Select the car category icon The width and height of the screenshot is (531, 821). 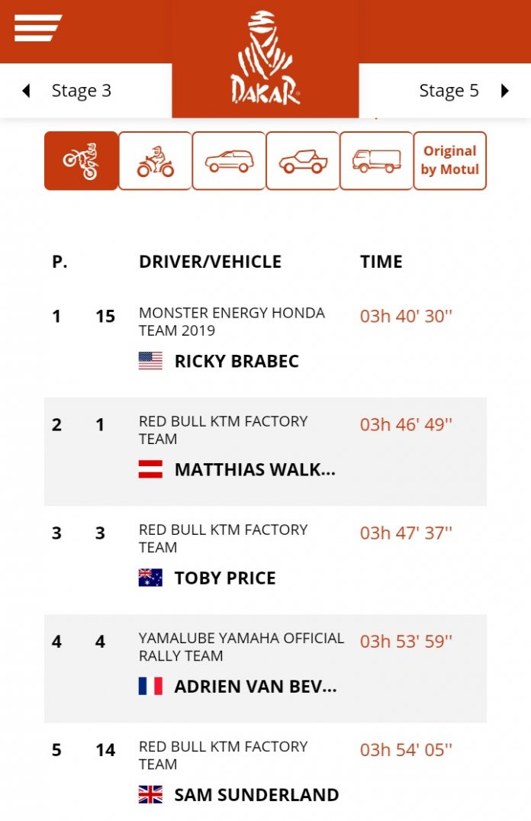click(x=229, y=161)
